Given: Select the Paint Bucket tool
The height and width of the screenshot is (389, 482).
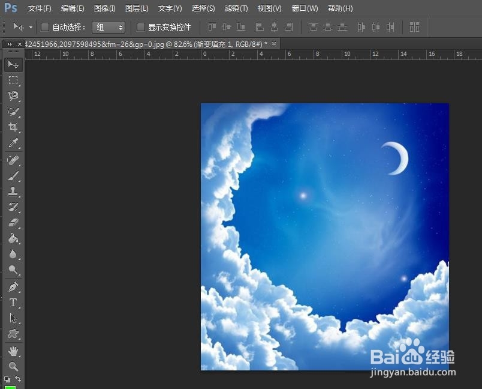Looking at the screenshot, I should [x=13, y=238].
